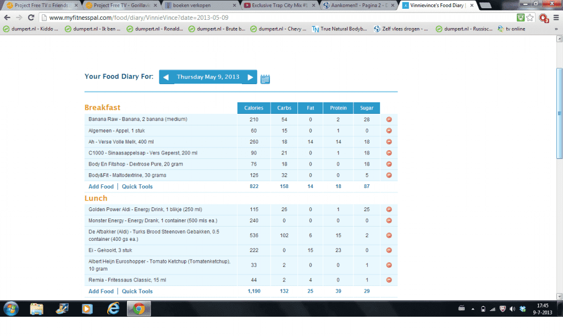
Task: Bookmark page with the star icon
Action: [x=530, y=17]
